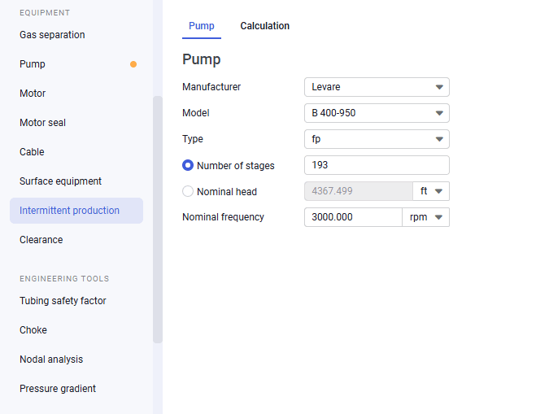Open the Type dropdown showing fp
Screen dimensions: 549x414
coord(377,139)
